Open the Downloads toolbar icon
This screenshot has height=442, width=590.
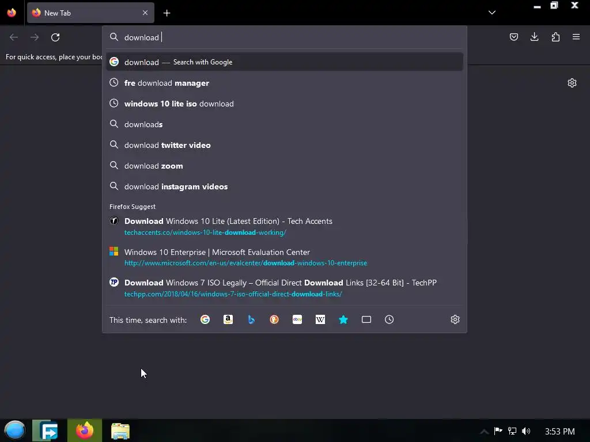[534, 37]
